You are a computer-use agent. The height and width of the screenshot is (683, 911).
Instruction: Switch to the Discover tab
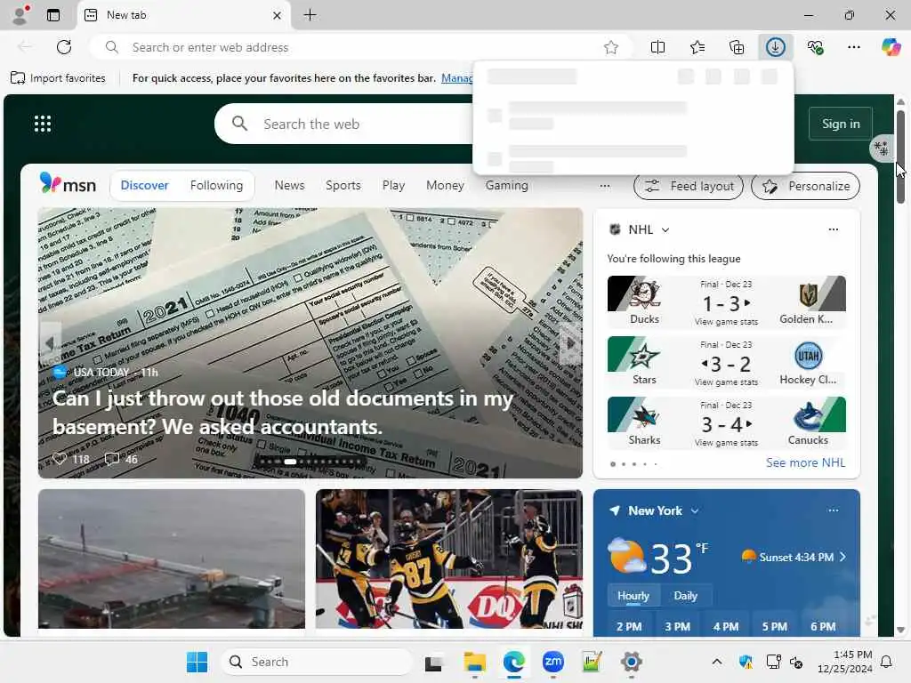click(x=144, y=185)
